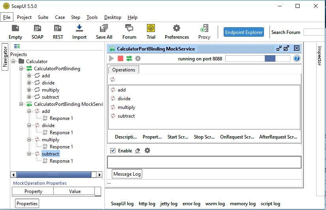326x210 pixels.
Task: Select the Operations tab
Action: (x=124, y=70)
